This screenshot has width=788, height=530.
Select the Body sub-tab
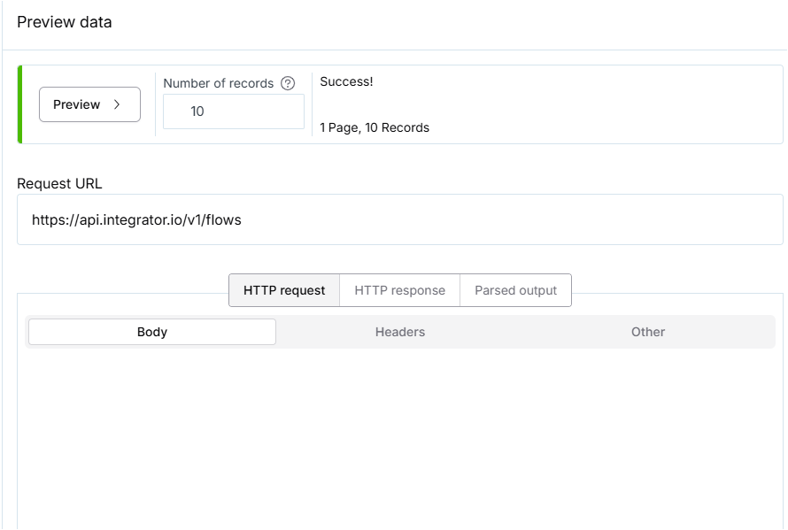(152, 332)
